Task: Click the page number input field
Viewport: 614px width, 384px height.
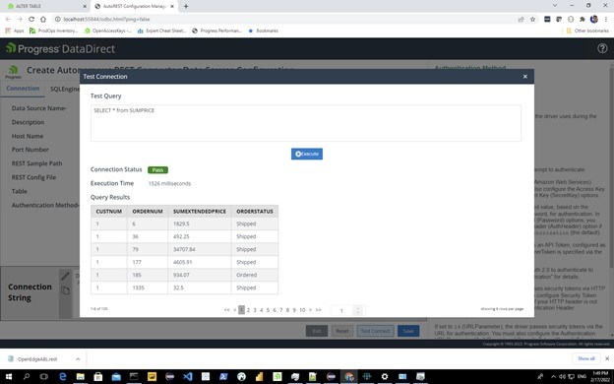Action: tap(342, 310)
